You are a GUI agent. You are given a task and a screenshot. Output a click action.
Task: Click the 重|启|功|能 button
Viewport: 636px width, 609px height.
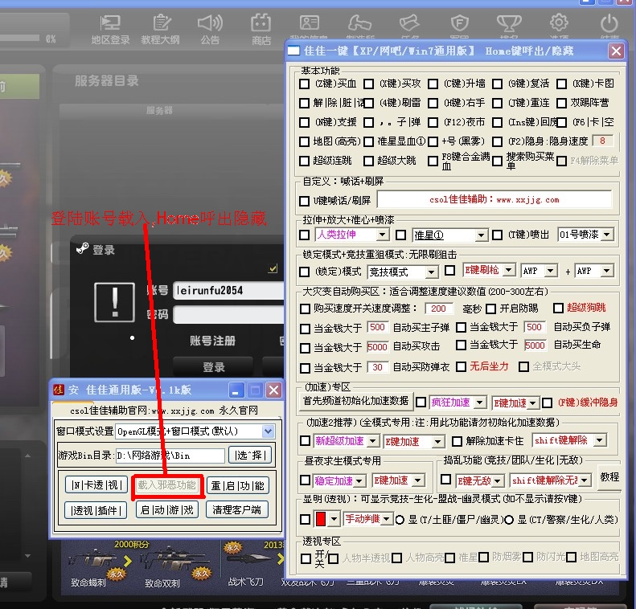(238, 485)
